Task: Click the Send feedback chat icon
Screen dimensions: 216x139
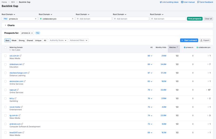Action: coord(198,2)
